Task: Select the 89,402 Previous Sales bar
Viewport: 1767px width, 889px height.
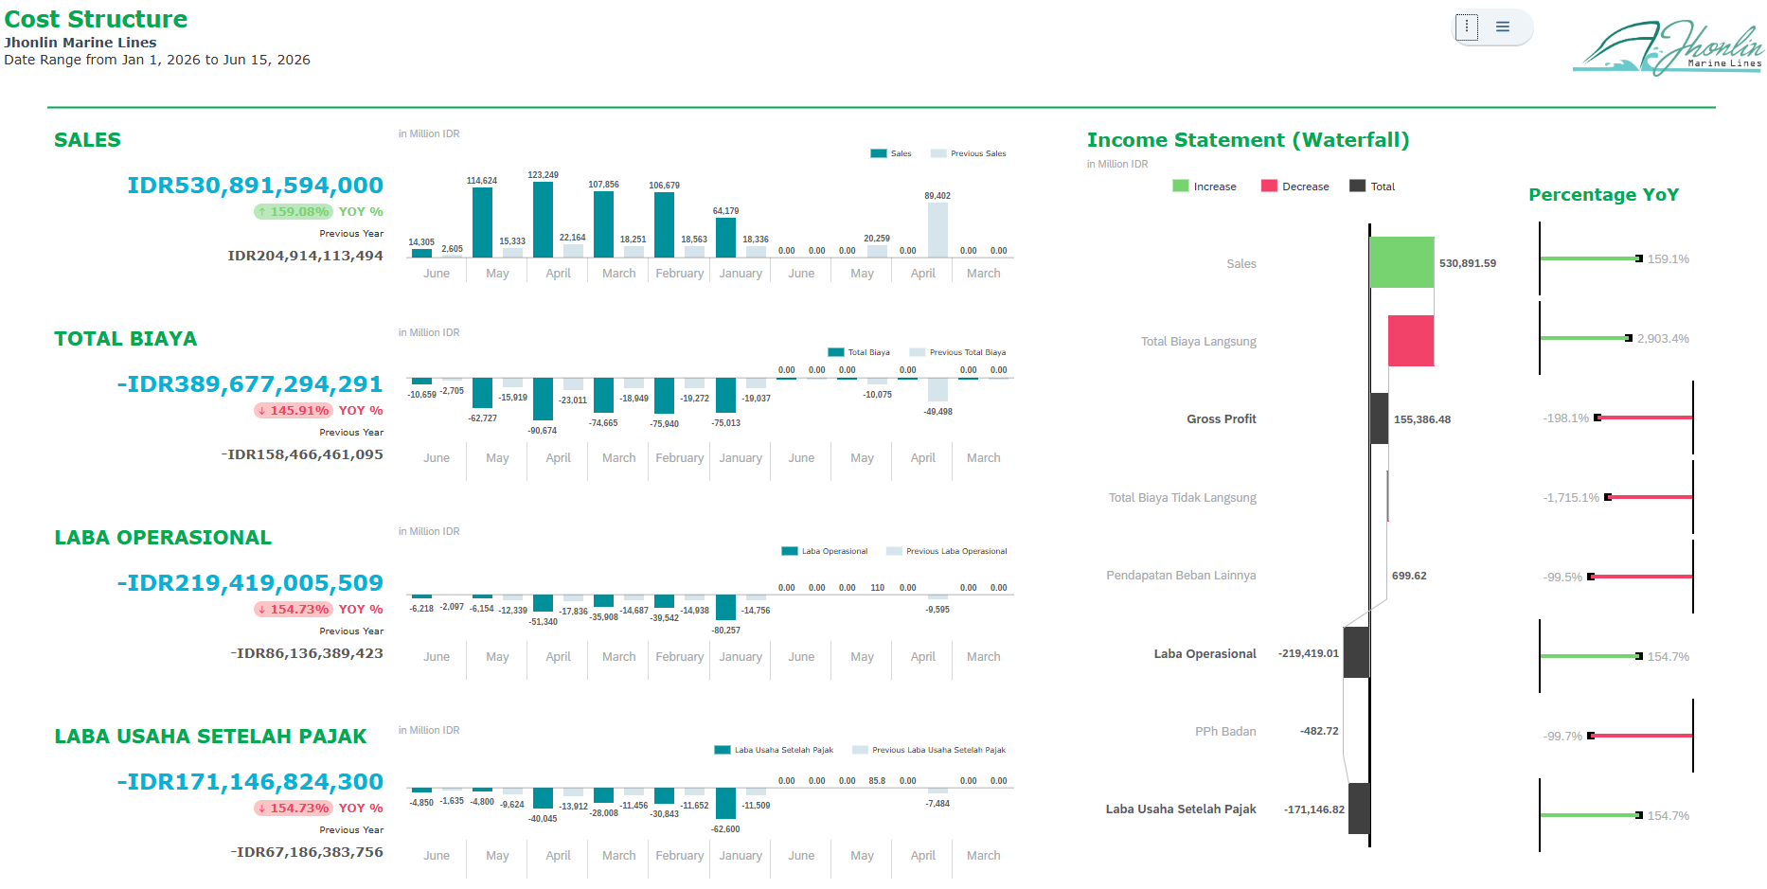Action: coord(937,230)
